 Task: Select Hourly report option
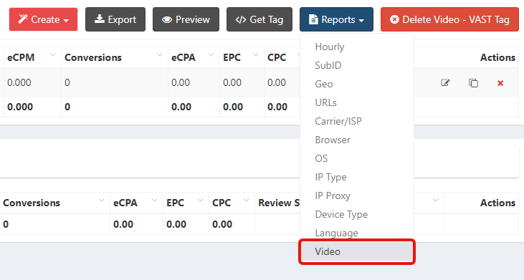pos(357,47)
